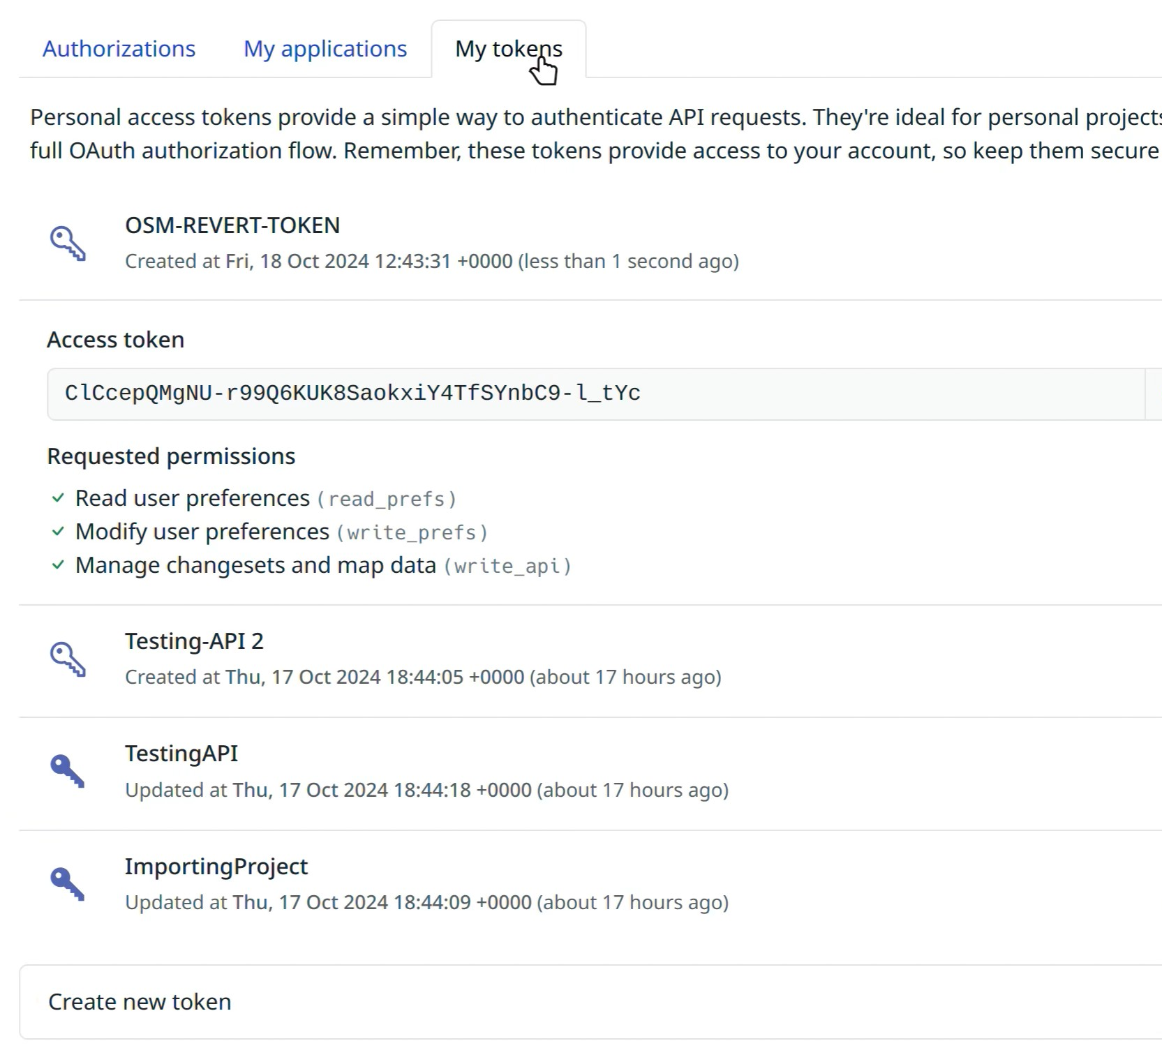This screenshot has height=1048, width=1162.
Task: Open the Authorizations tab
Action: [x=119, y=49]
